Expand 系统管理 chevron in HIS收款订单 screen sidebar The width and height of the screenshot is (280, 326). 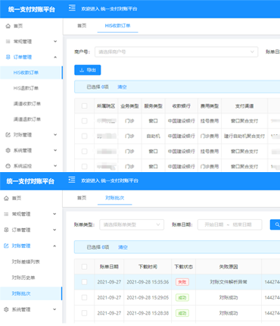55,150
